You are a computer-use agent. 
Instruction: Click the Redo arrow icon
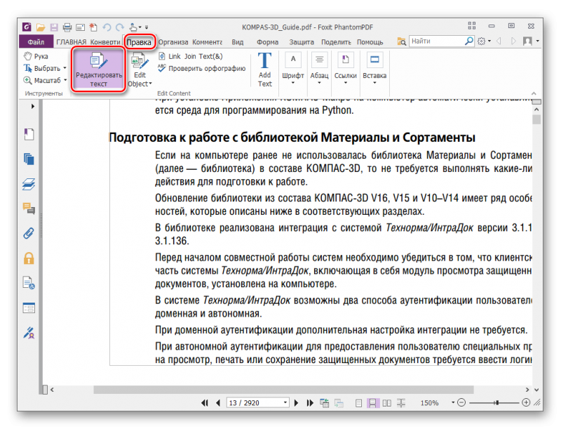[x=120, y=27]
